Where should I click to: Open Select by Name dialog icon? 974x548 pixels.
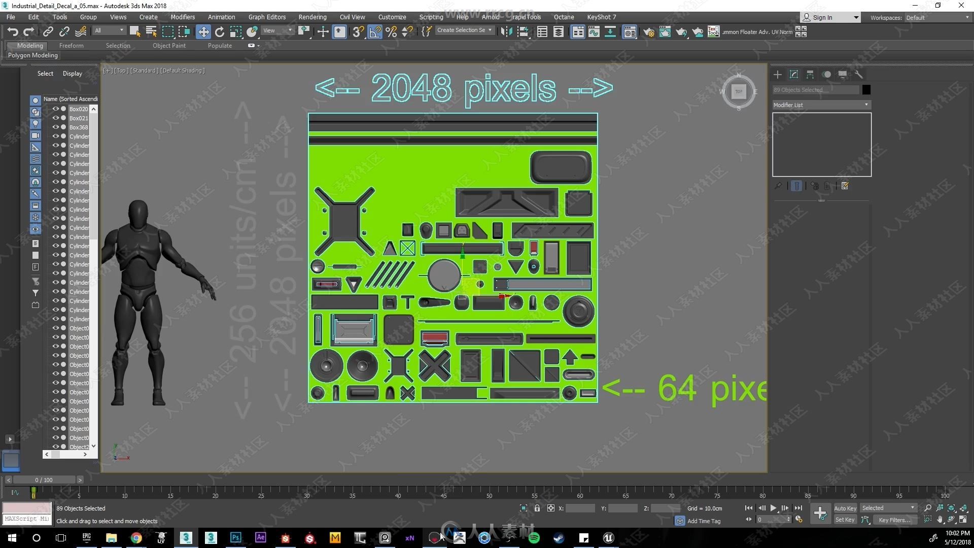tap(151, 32)
